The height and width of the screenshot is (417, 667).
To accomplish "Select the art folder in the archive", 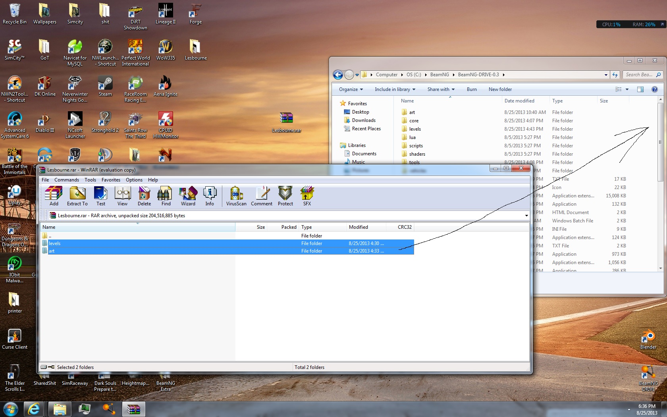I will click(x=227, y=251).
